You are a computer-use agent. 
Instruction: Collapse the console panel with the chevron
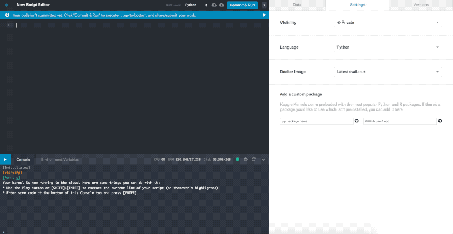263,159
